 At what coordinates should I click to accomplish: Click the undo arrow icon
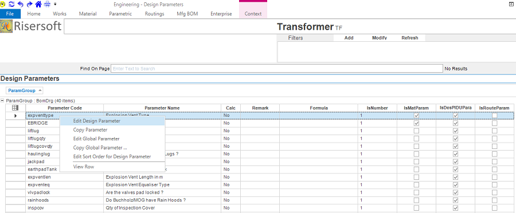coord(21,4)
